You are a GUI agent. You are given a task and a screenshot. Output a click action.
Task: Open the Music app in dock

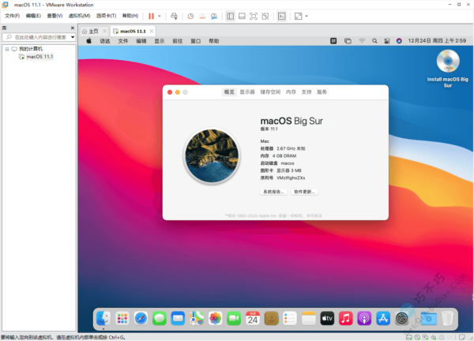tap(345, 318)
